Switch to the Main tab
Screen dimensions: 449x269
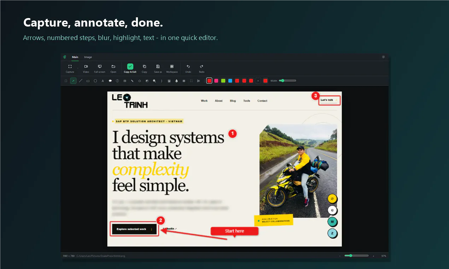click(x=75, y=57)
